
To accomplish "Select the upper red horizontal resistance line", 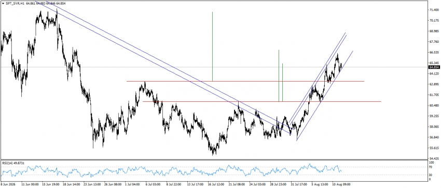I will pyautogui.click(x=245, y=81).
